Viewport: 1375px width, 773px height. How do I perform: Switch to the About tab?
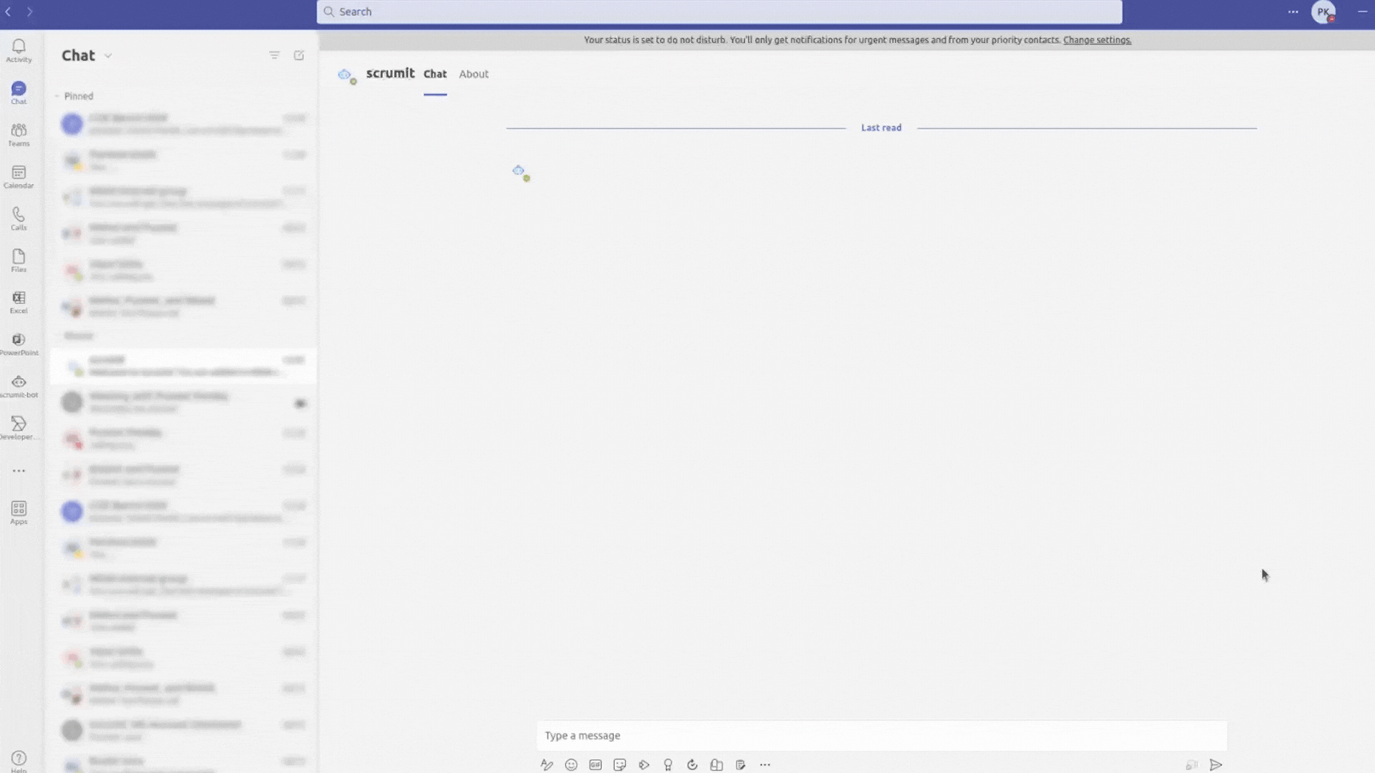coord(473,74)
